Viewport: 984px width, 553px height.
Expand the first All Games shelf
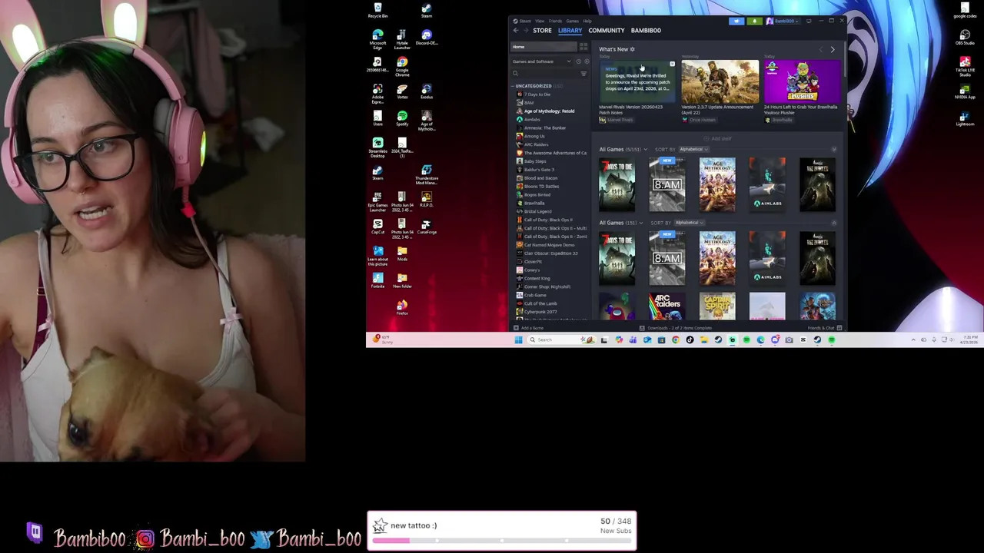[834, 149]
